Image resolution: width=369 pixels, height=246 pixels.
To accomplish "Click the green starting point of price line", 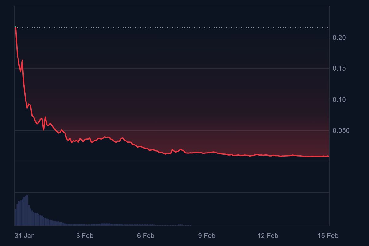I will (15, 27).
